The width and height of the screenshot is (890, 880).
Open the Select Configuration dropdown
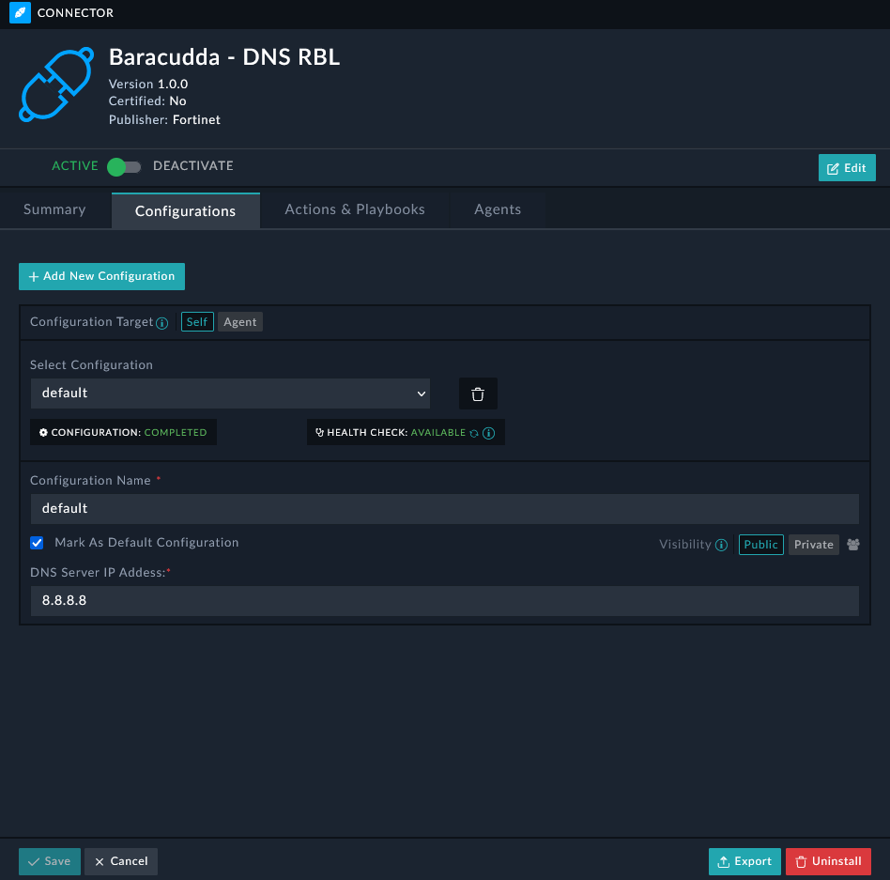(x=230, y=394)
